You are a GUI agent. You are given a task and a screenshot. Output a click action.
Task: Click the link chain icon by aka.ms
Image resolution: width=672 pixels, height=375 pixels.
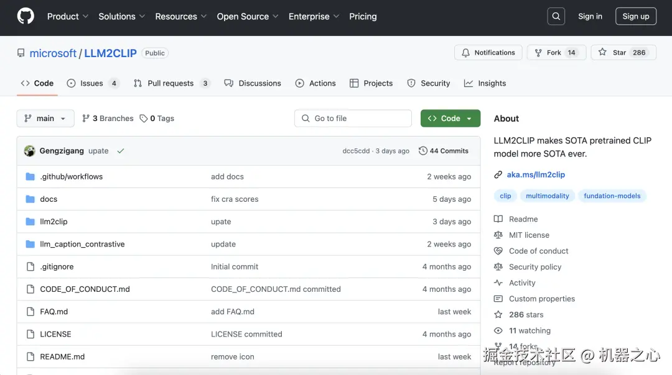click(498, 174)
